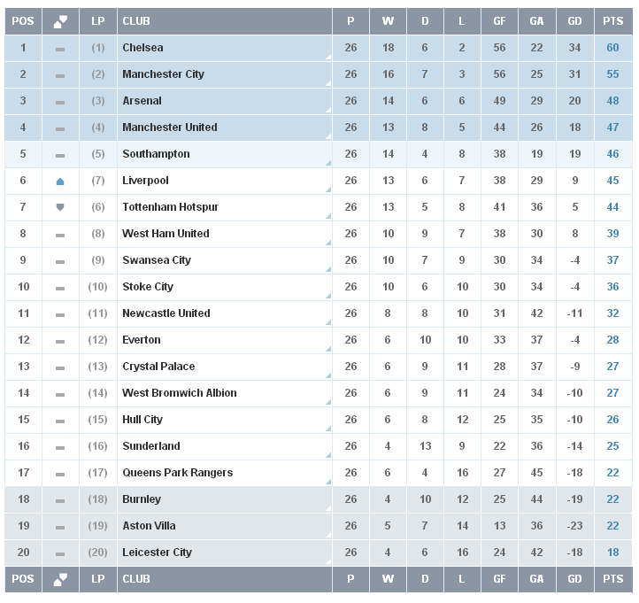This screenshot has height=603, width=639.
Task: Click Chelsea's no-change dash icon
Action: [x=60, y=49]
